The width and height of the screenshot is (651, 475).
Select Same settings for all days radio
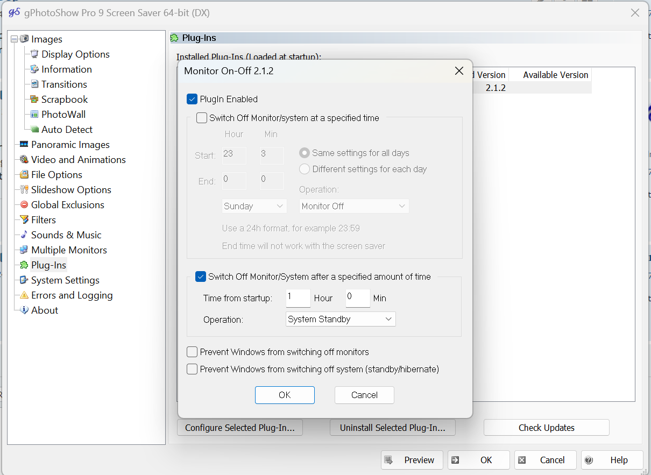click(x=305, y=153)
